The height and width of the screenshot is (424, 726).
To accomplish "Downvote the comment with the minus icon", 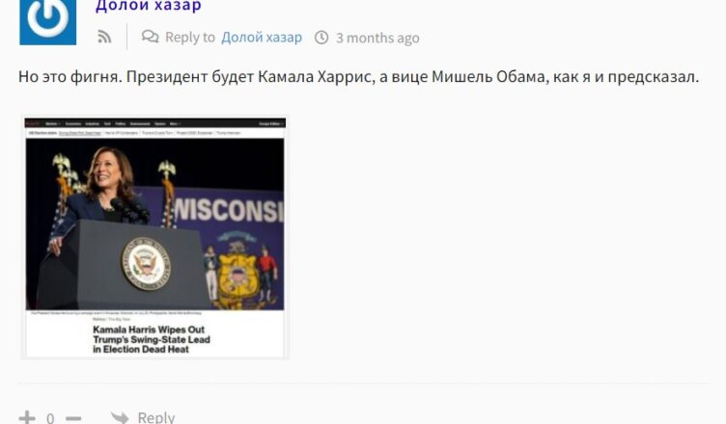I will 73,418.
